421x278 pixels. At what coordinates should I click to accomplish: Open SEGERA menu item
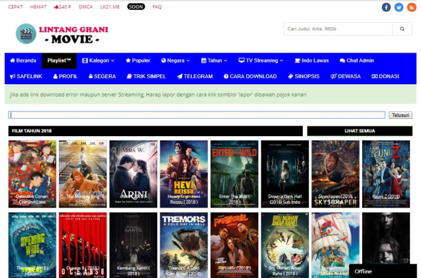click(102, 77)
